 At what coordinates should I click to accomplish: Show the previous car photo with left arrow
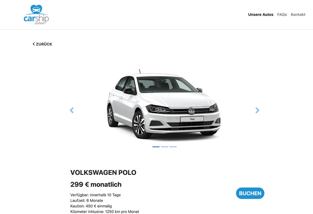pyautogui.click(x=72, y=110)
